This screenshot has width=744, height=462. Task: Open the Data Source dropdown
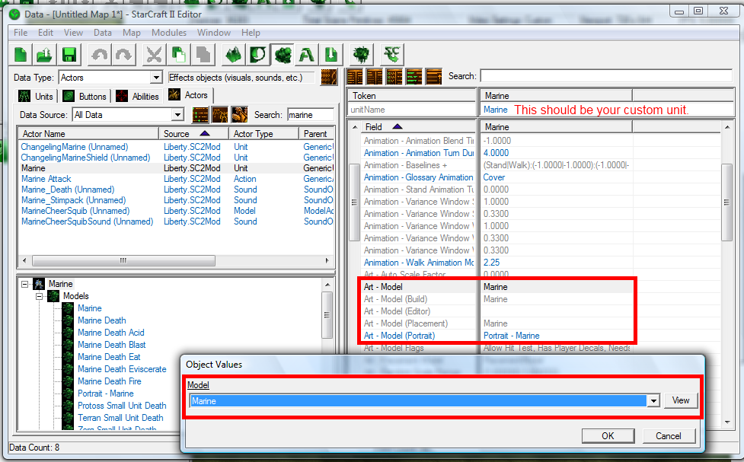point(177,115)
